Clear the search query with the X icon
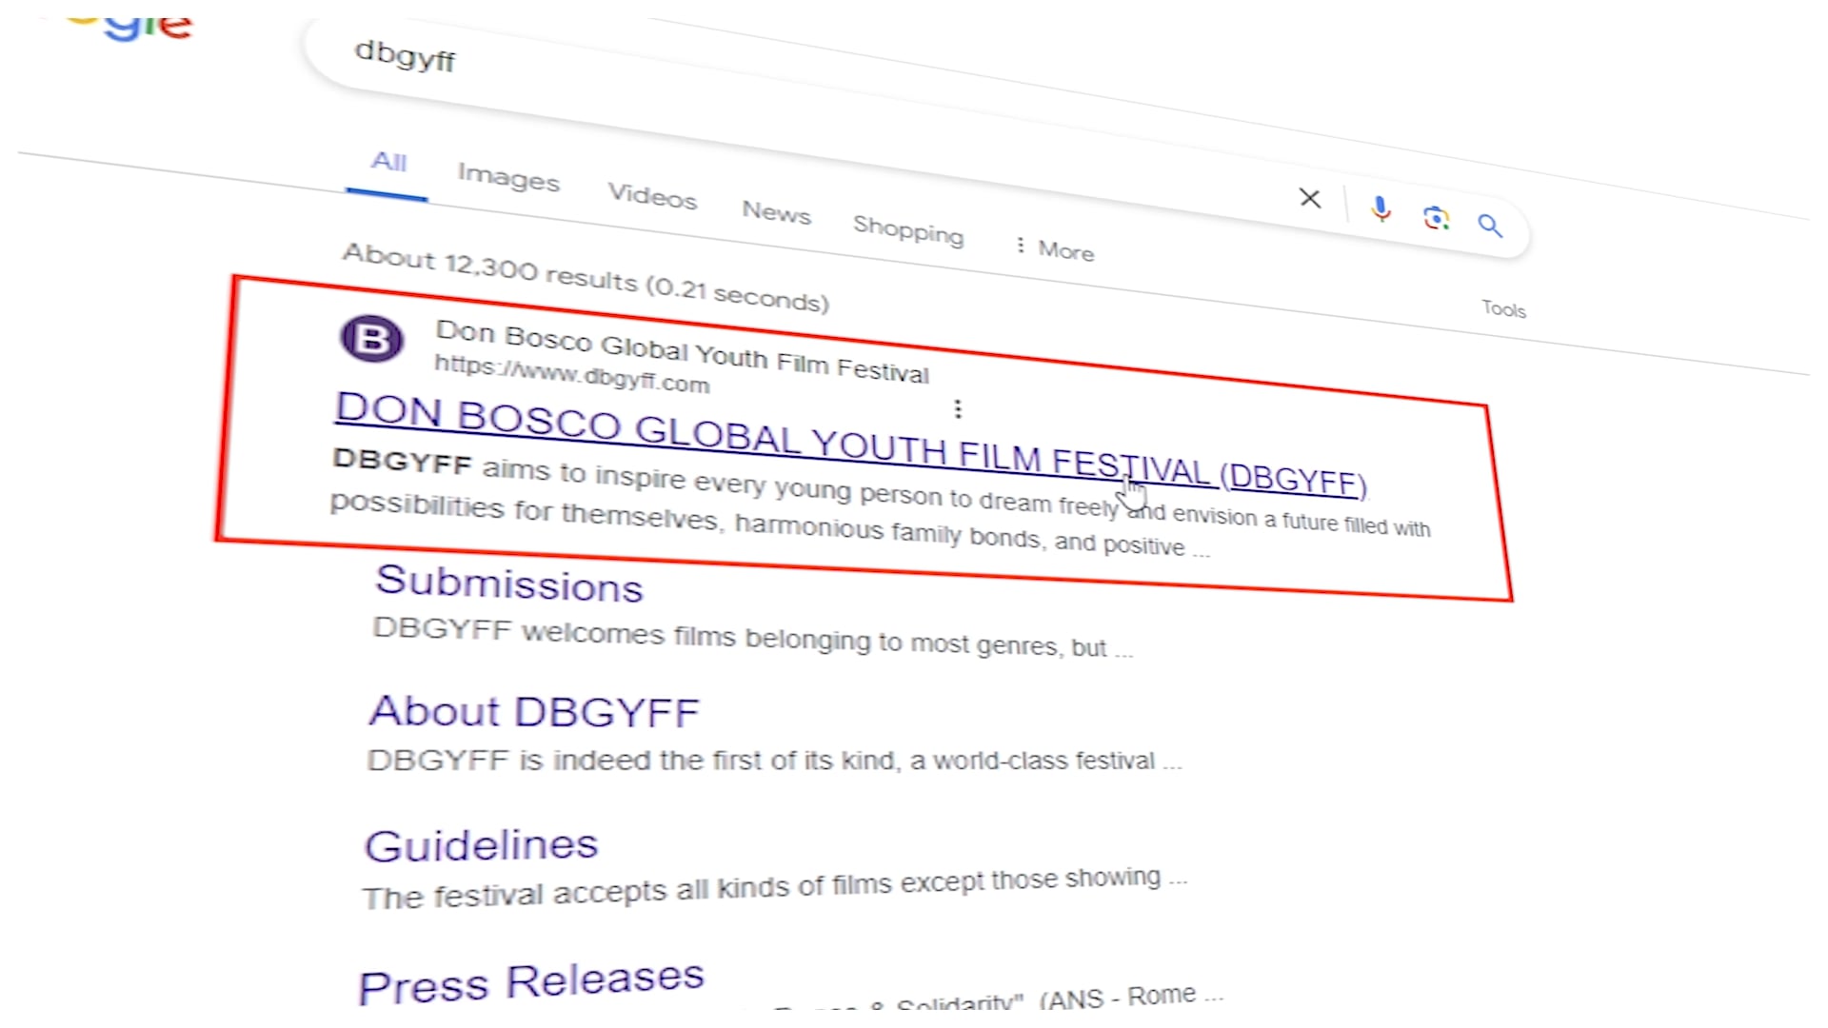 (x=1310, y=198)
